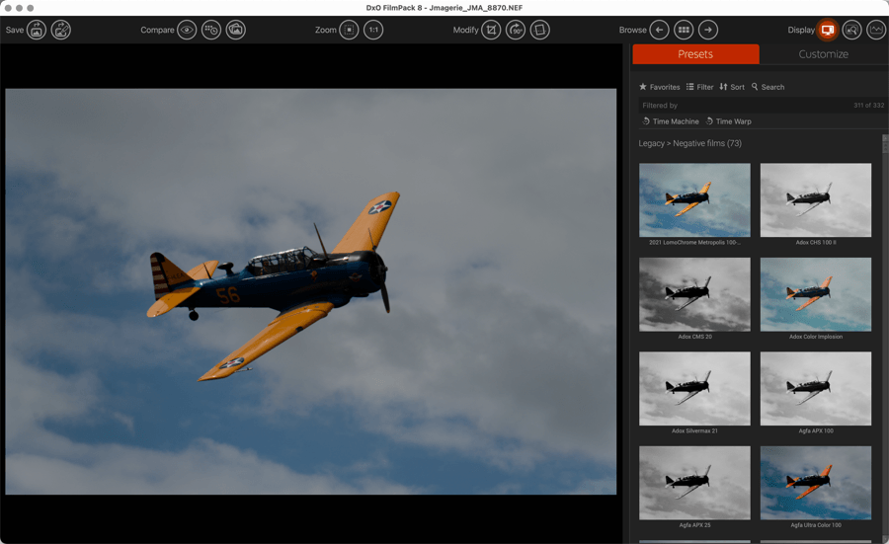
Task: Click the Zoom to fit icon
Action: [349, 31]
